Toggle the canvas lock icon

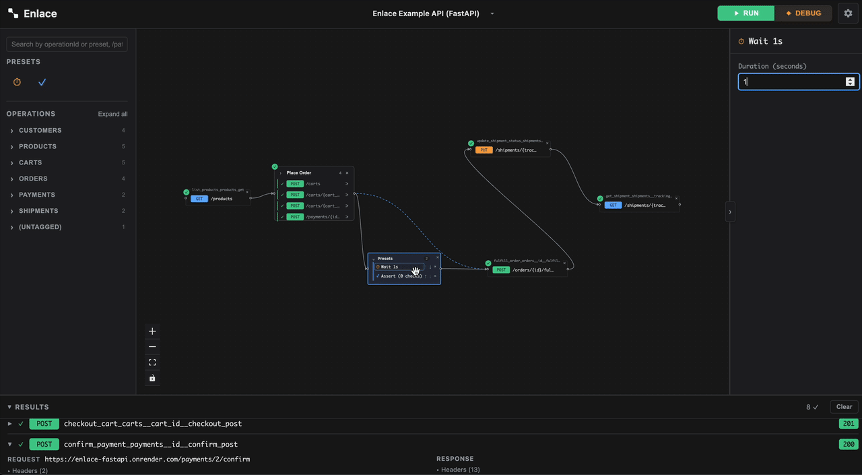point(152,378)
